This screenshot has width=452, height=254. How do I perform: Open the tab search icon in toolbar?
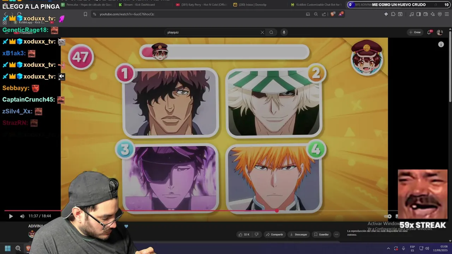pyautogui.click(x=400, y=14)
